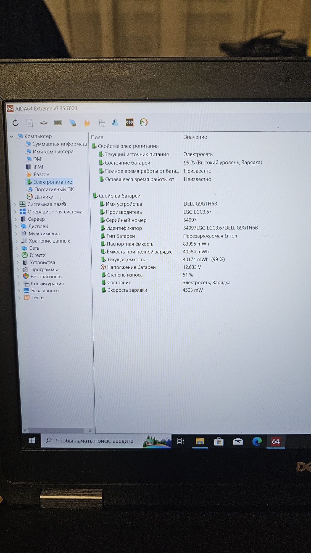
Task: Open the memory module toolbar icon
Action: tap(58, 123)
